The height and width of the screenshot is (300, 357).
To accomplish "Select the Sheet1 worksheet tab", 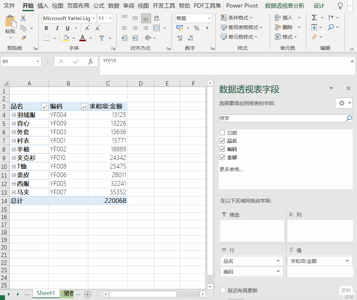I will click(x=46, y=293).
